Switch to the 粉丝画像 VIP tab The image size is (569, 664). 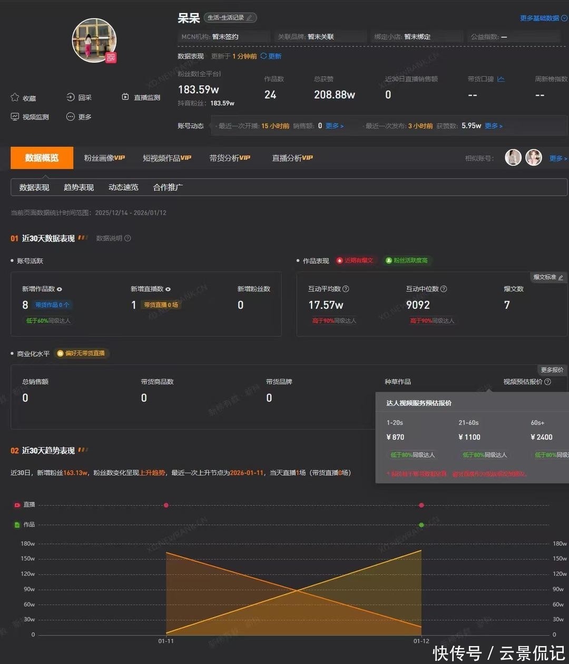click(x=104, y=158)
